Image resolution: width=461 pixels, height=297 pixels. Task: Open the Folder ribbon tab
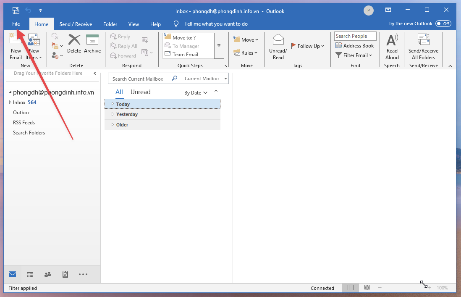pos(110,24)
